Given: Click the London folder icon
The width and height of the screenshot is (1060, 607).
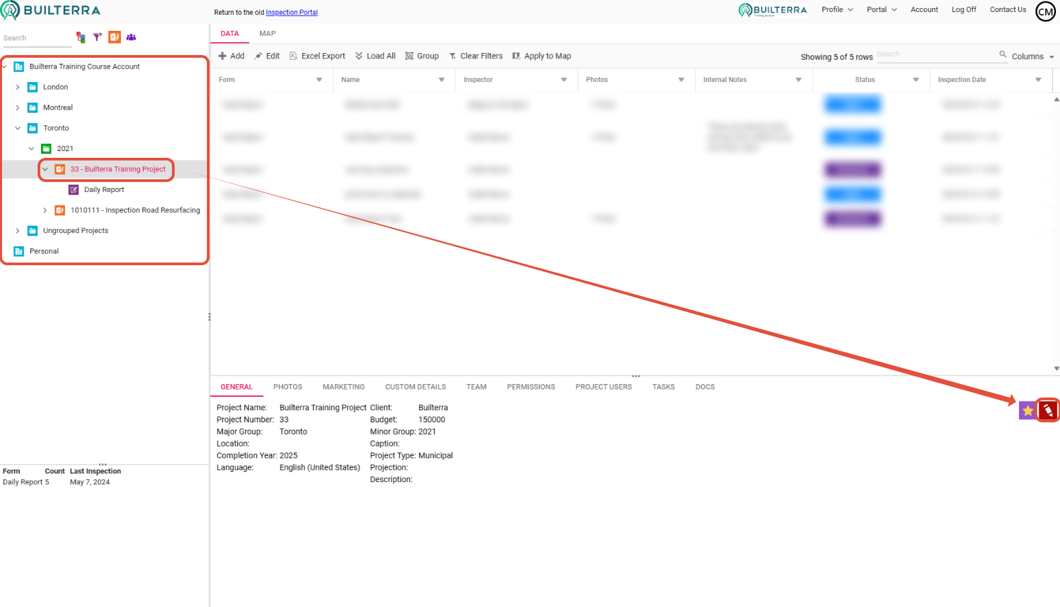Looking at the screenshot, I should pos(32,87).
